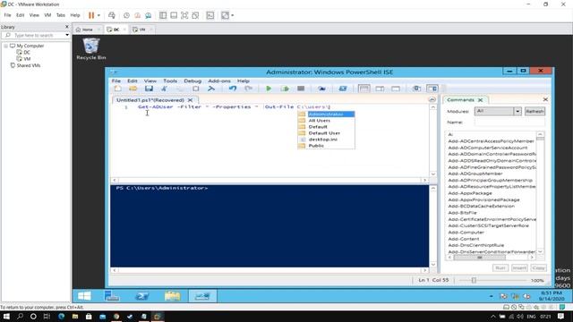Click the guest Windows Start button

click(x=84, y=296)
